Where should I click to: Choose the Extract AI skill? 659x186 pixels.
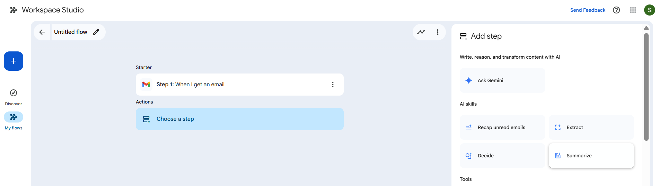pyautogui.click(x=591, y=127)
